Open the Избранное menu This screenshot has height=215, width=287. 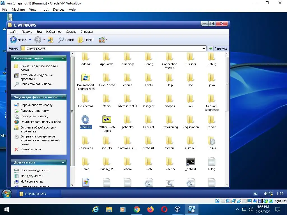click(x=54, y=32)
